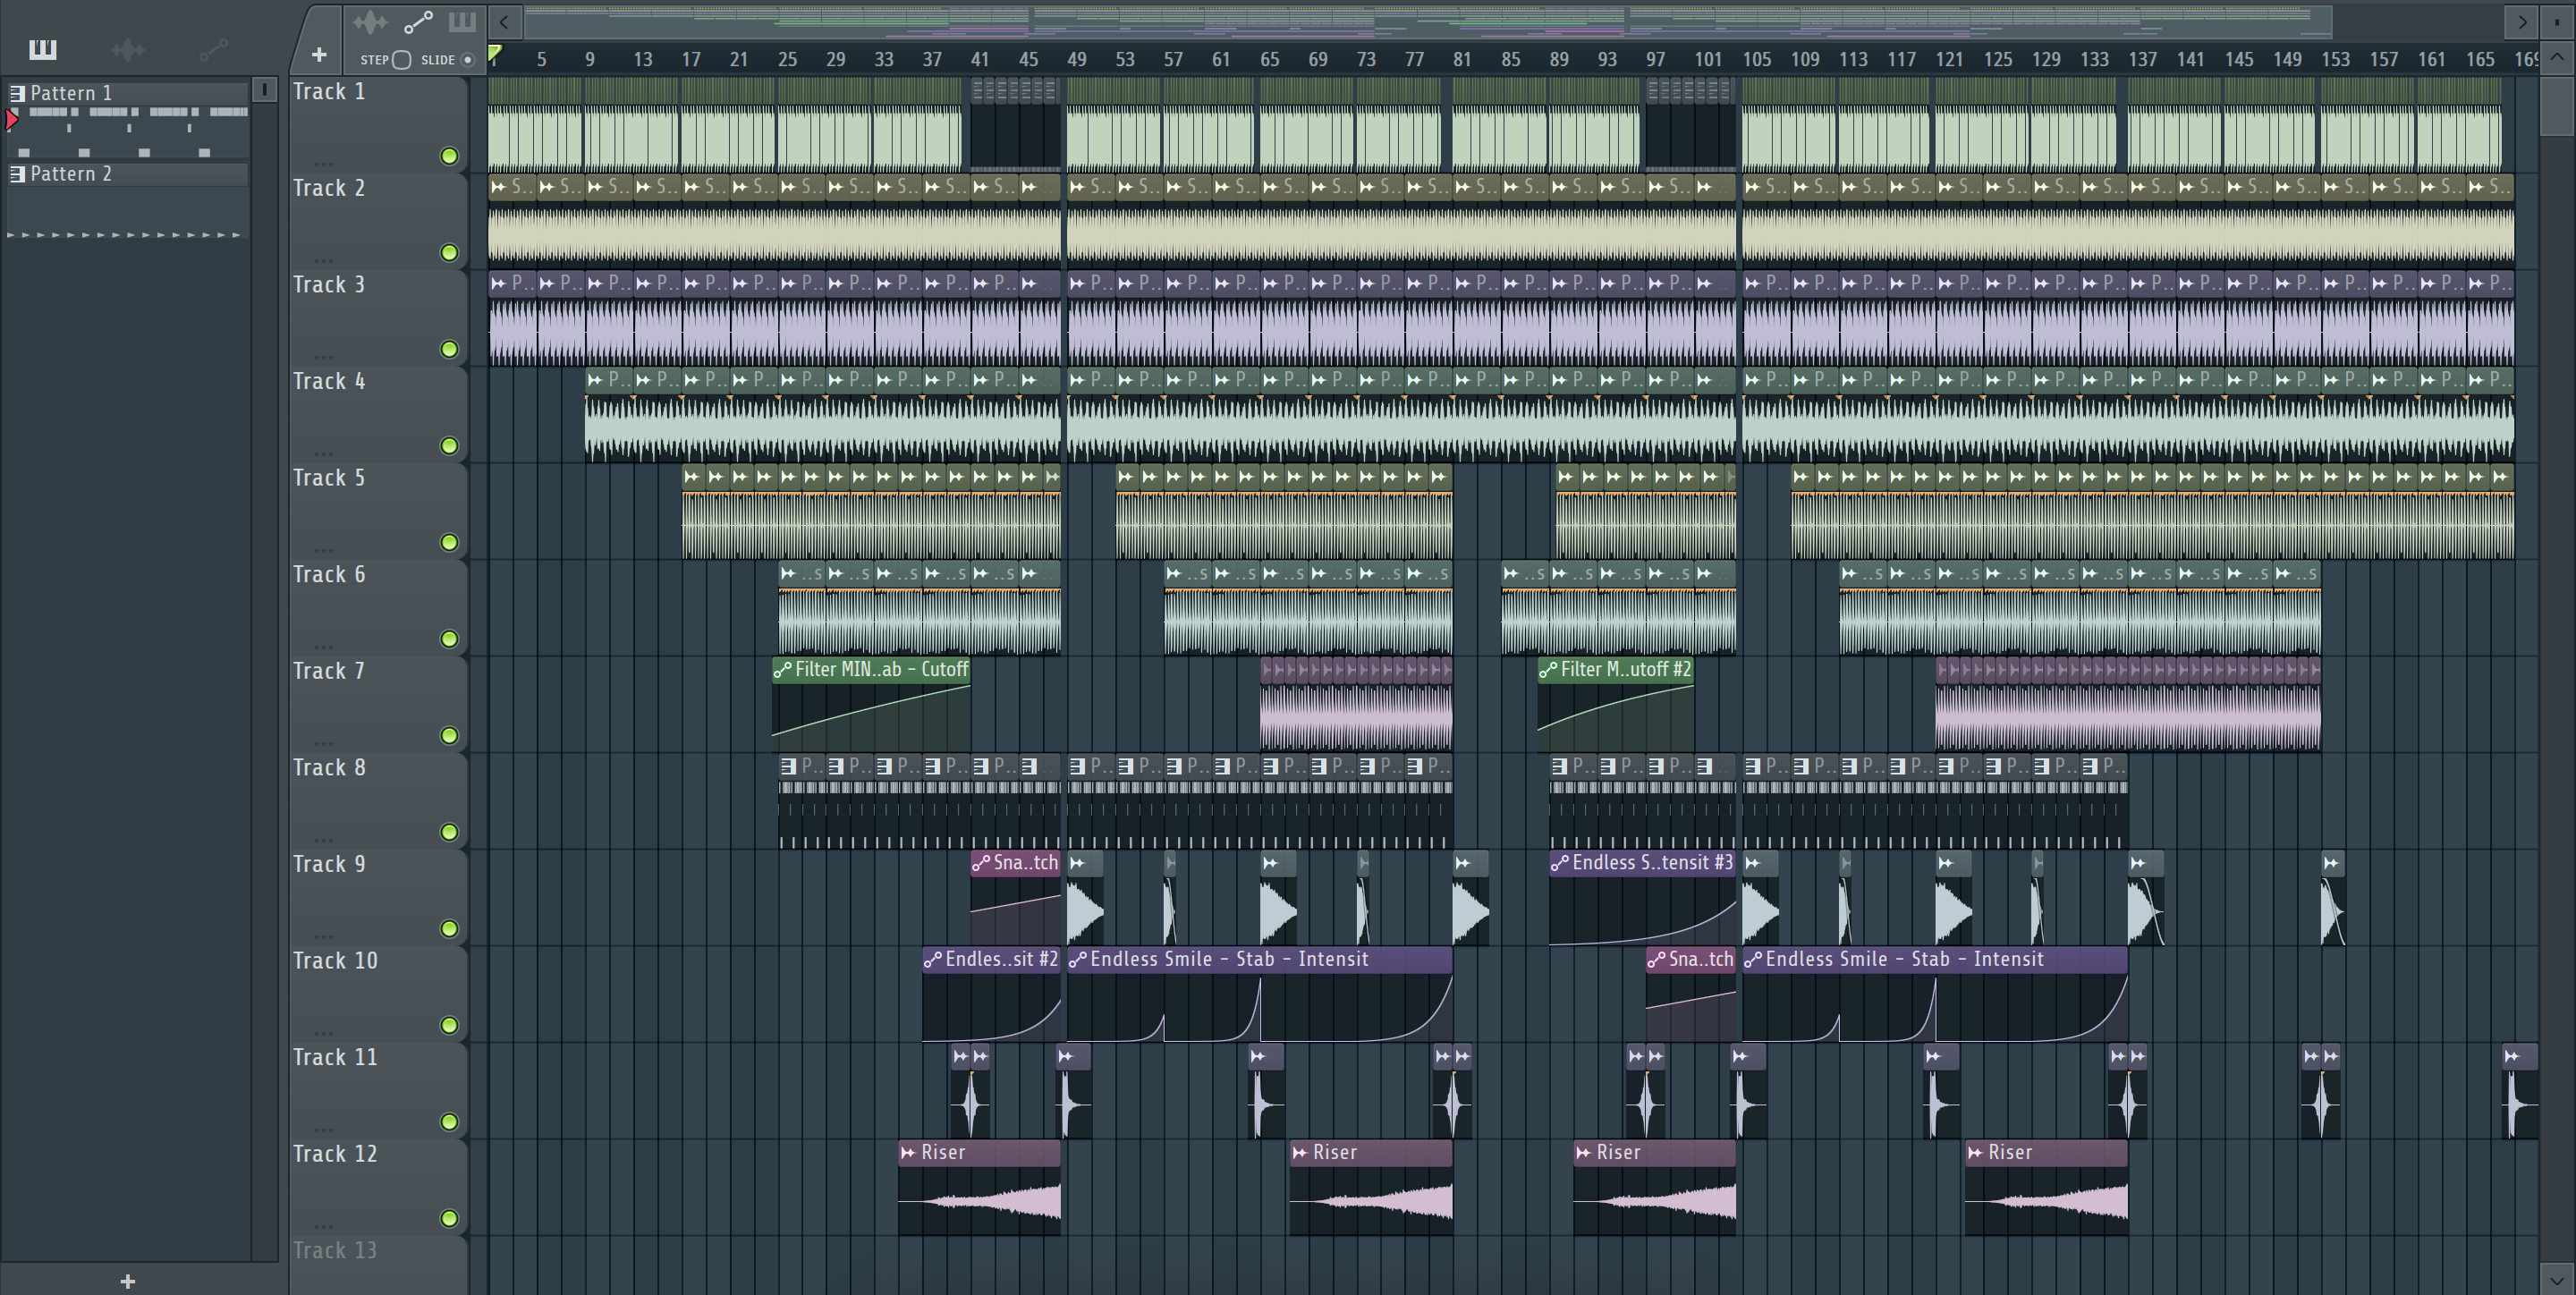This screenshot has height=1295, width=2576.
Task: Select the second Riser clip on Track 12
Action: (x=1371, y=1187)
